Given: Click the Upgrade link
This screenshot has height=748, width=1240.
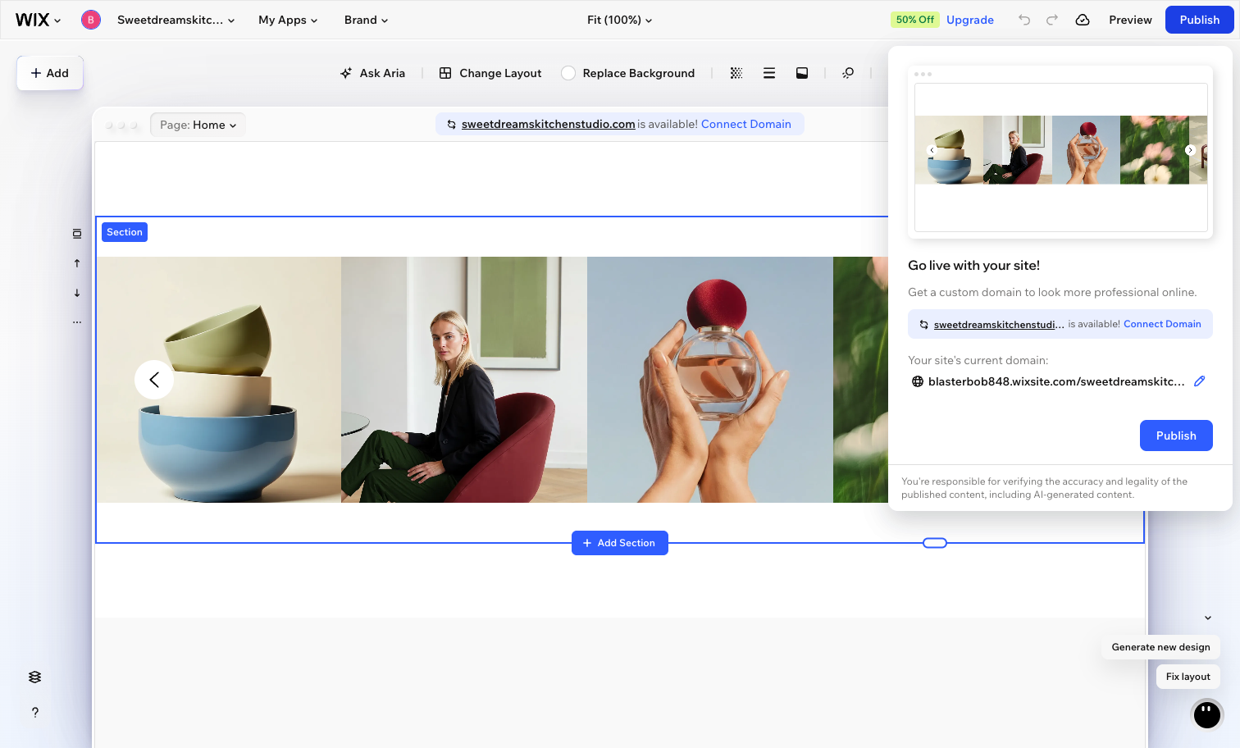Looking at the screenshot, I should tap(969, 20).
